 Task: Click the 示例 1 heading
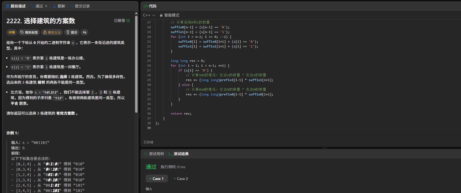click(13, 133)
